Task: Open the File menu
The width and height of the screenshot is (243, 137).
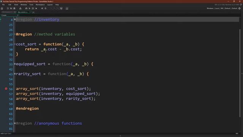Action: click(x=3, y=5)
